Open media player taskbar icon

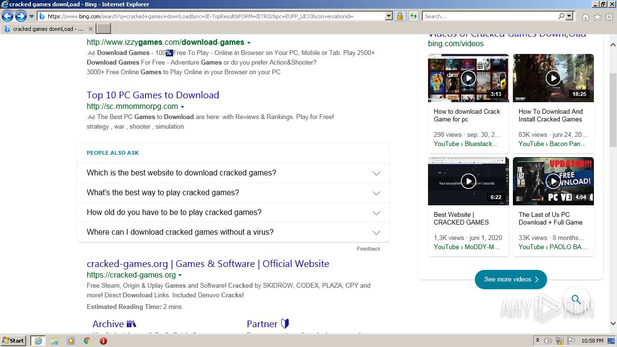coord(71,341)
